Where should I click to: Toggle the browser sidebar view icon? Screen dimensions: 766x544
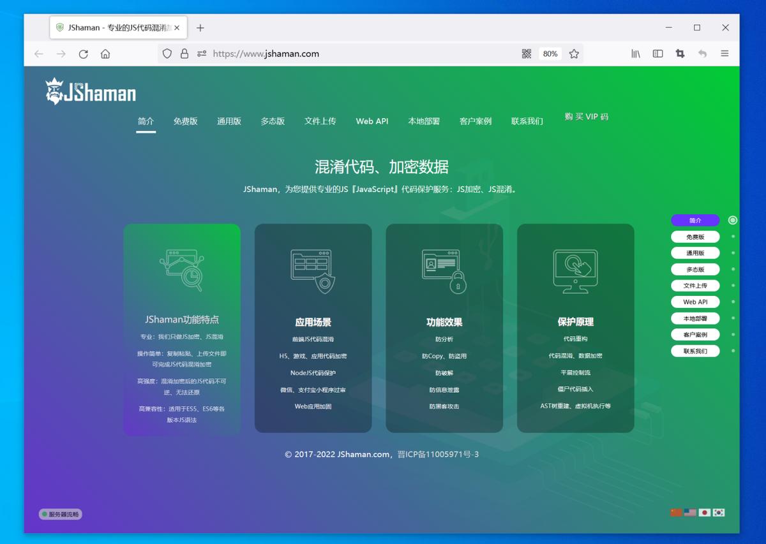(x=657, y=54)
